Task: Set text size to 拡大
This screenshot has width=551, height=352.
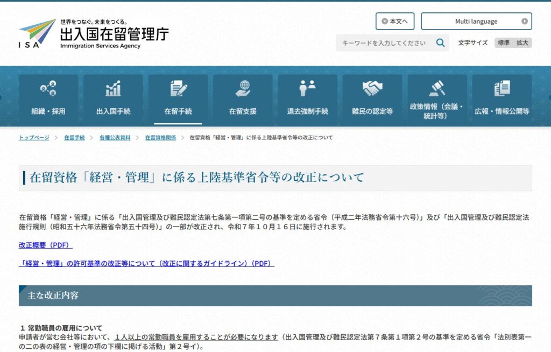Action: pos(522,43)
